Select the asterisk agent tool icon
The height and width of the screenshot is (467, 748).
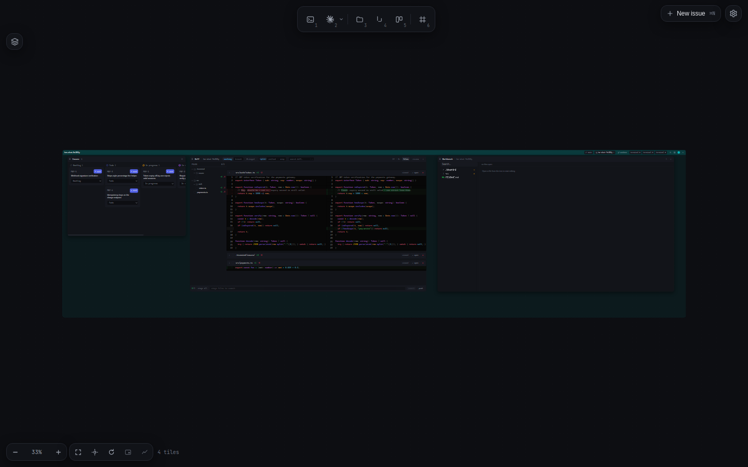tap(330, 19)
